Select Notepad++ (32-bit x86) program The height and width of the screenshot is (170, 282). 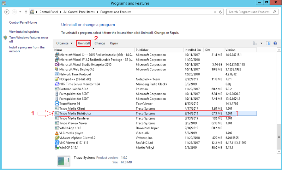pyautogui.click(x=75, y=79)
